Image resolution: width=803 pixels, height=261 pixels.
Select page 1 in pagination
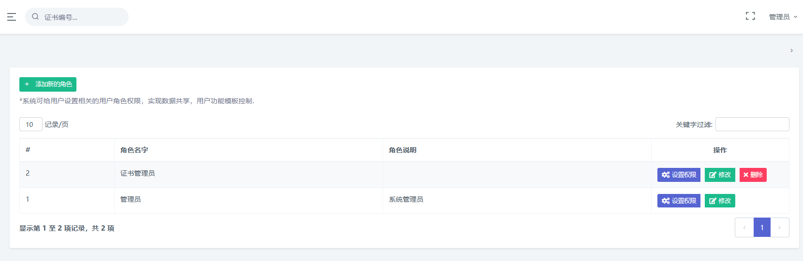pos(762,228)
